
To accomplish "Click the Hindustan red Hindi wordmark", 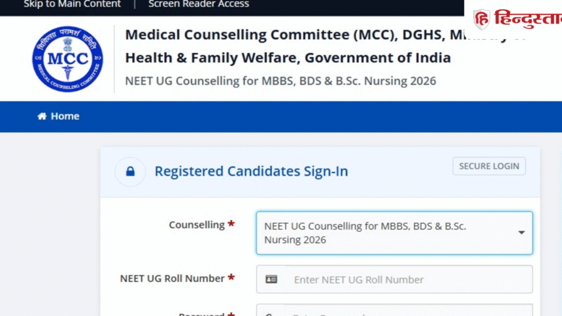I will click(x=528, y=19).
